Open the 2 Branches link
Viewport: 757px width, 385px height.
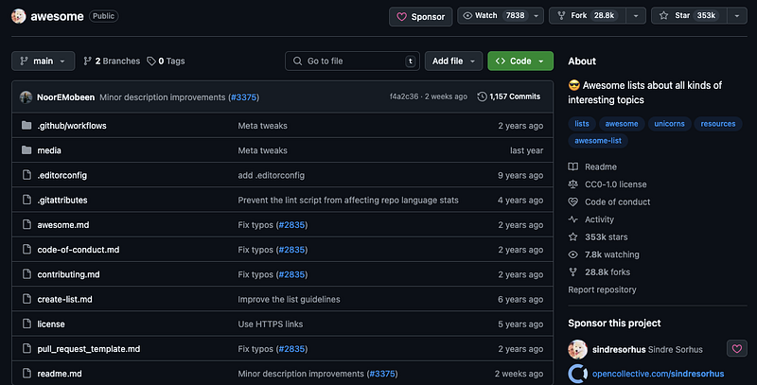tap(112, 61)
